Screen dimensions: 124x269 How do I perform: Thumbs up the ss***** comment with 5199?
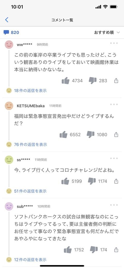65,181
